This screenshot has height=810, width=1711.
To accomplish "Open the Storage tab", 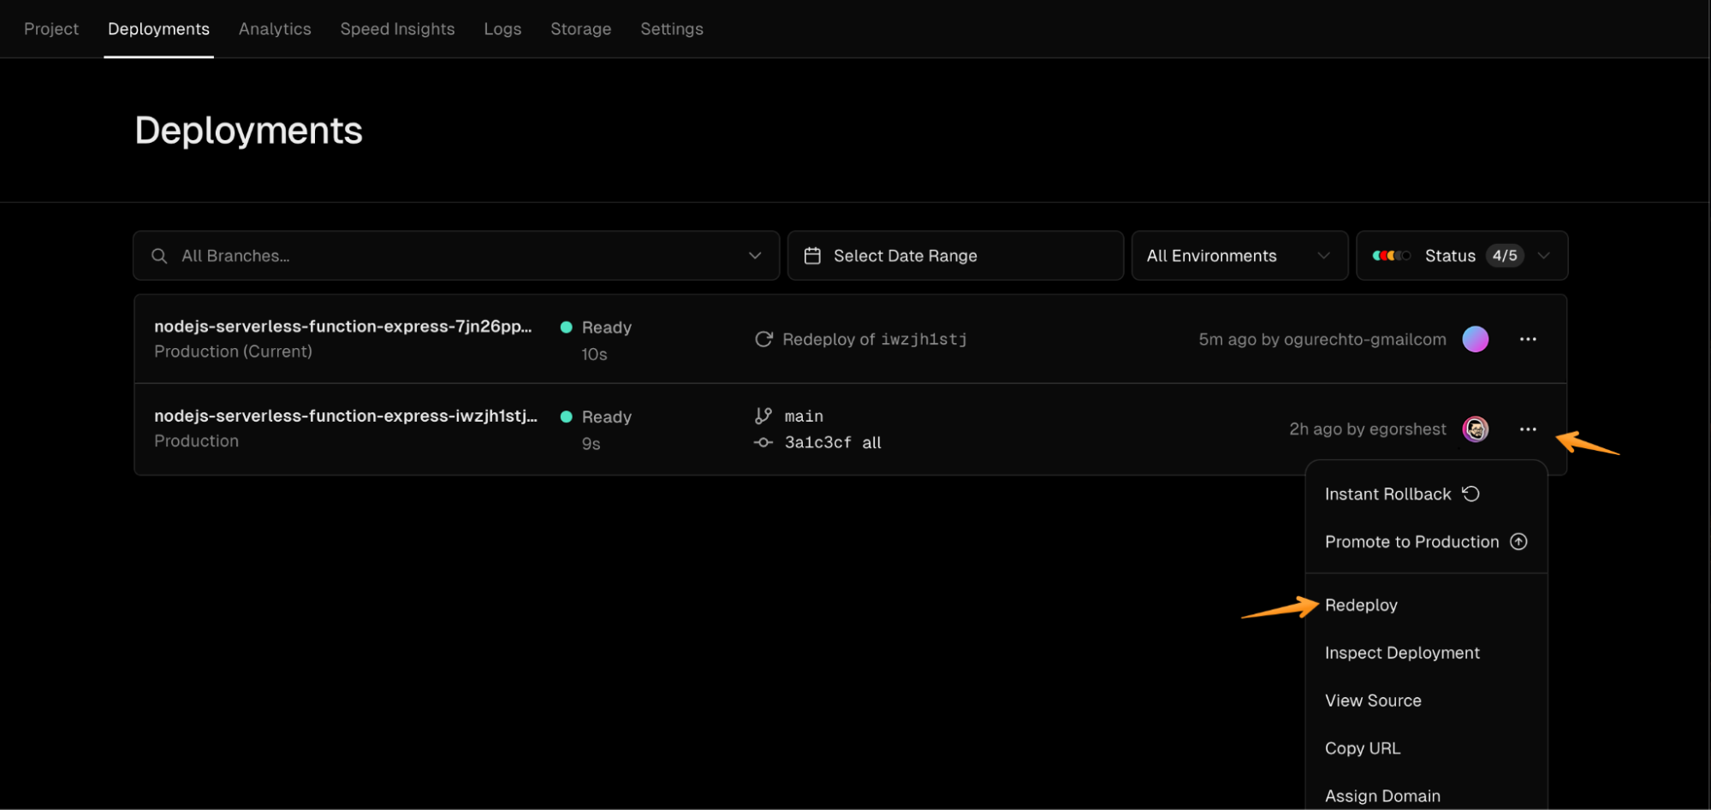I will tap(580, 28).
